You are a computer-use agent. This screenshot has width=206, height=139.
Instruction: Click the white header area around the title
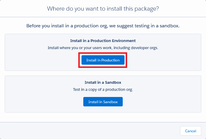pyautogui.click(x=24, y=9)
